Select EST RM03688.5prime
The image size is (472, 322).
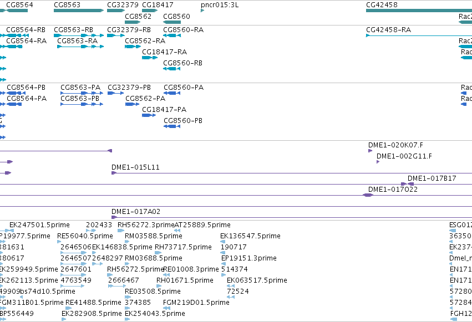click(127, 264)
